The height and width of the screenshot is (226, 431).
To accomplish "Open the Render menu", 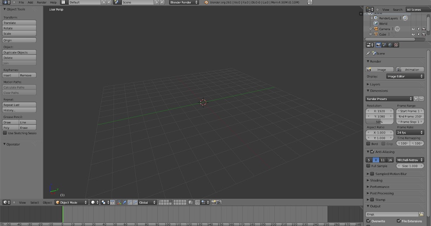I will tap(41, 2).
